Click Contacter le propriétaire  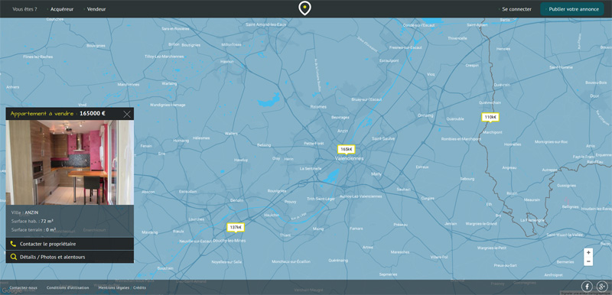pos(70,244)
